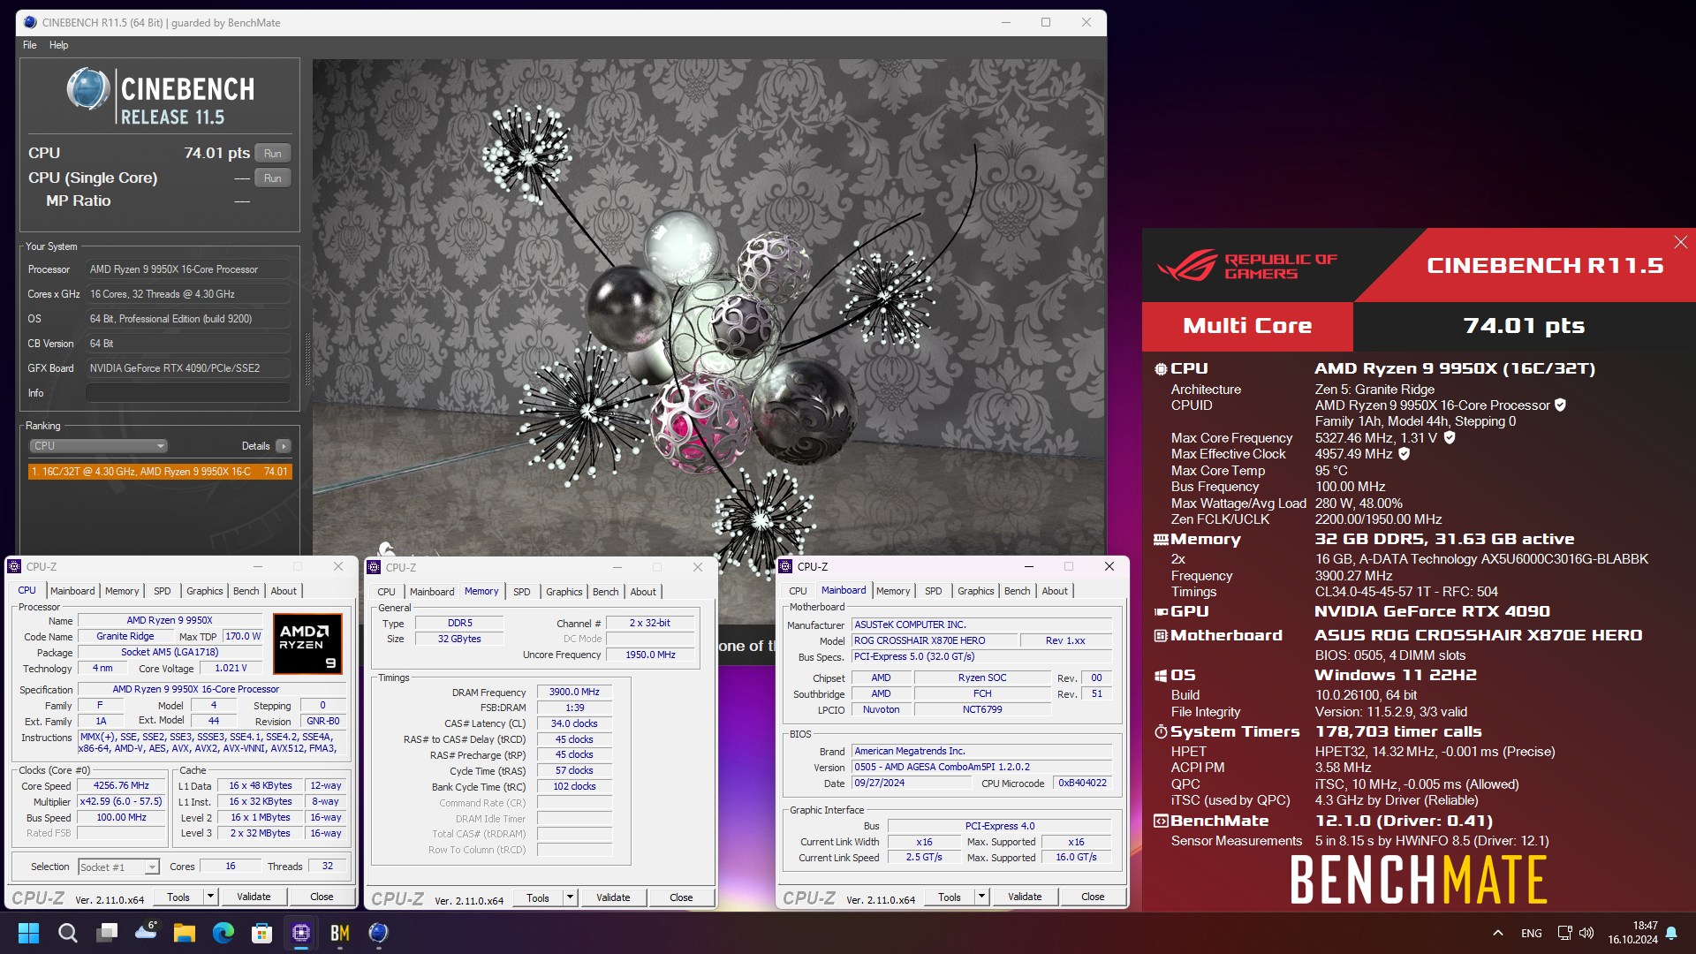The image size is (1696, 954).
Task: Open the Ranking CPU dropdown
Action: click(98, 446)
